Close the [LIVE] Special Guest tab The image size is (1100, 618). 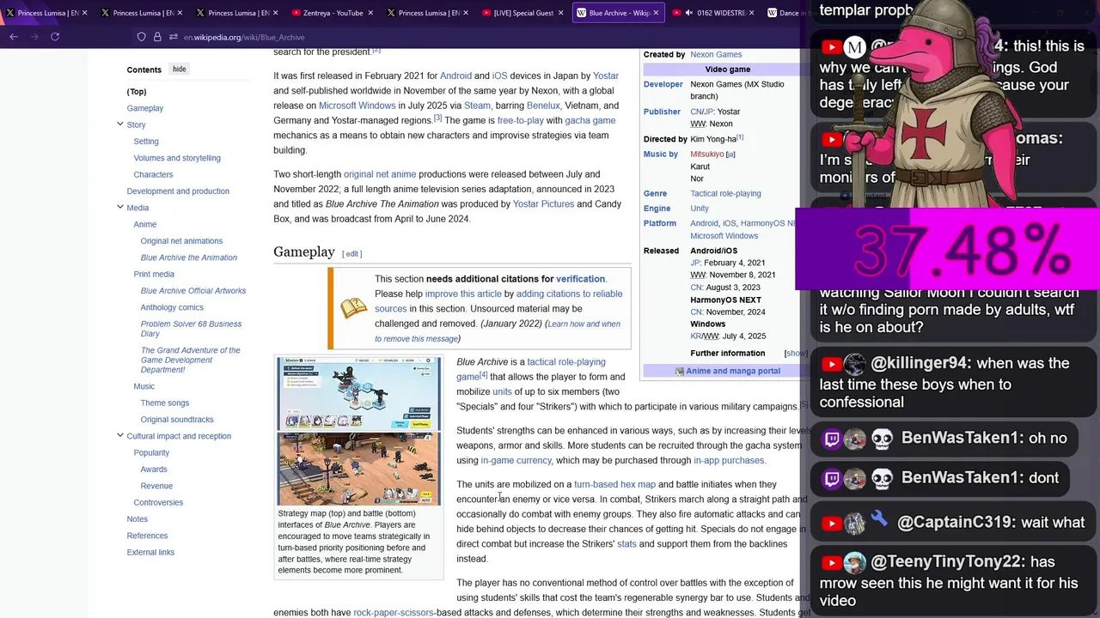pos(562,13)
